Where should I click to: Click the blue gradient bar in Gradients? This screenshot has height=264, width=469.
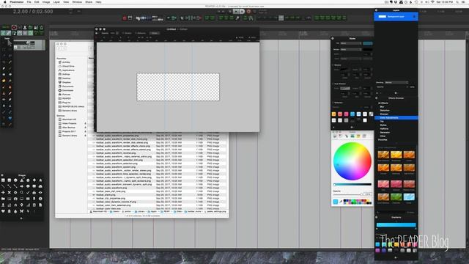396,225
